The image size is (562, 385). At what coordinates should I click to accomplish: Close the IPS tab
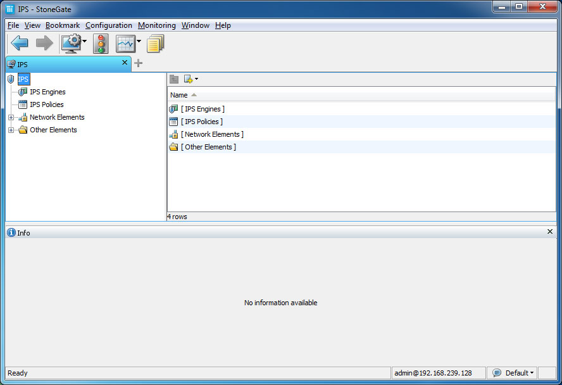125,63
